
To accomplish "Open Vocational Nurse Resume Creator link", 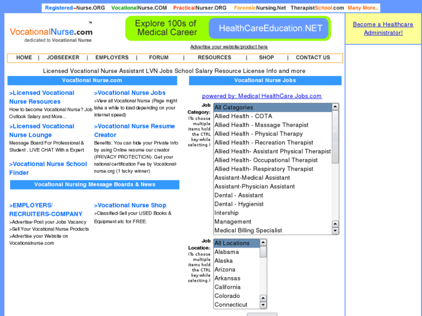I will [x=134, y=130].
